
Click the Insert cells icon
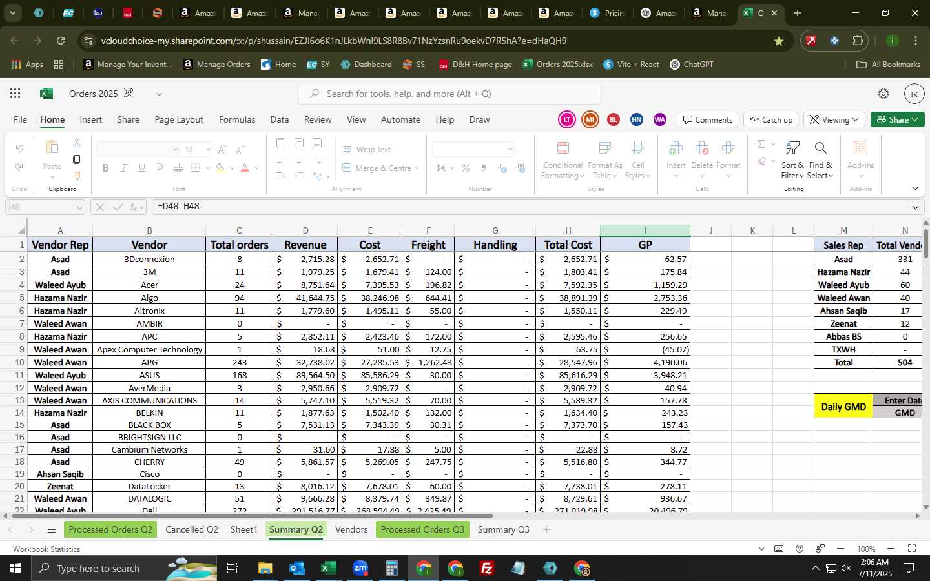676,148
